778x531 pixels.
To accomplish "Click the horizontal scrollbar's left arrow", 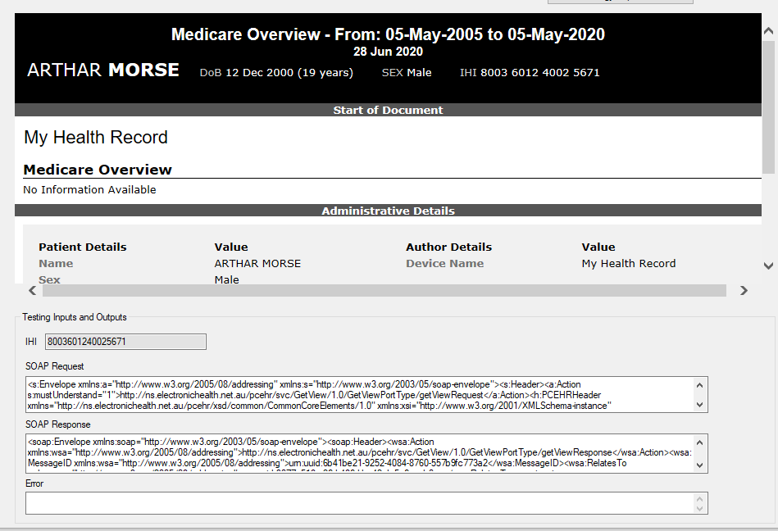I will [33, 290].
